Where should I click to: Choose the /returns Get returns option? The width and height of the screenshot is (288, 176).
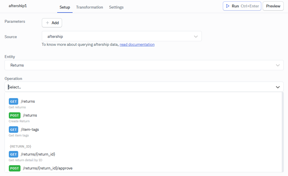pos(143,104)
